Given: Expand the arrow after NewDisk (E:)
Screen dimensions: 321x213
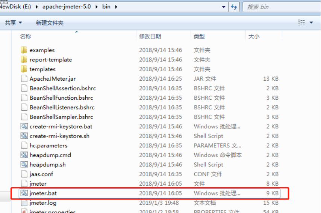Looking at the screenshot, I should [36, 7].
